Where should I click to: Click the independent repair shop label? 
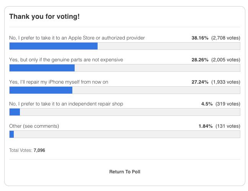(66, 104)
